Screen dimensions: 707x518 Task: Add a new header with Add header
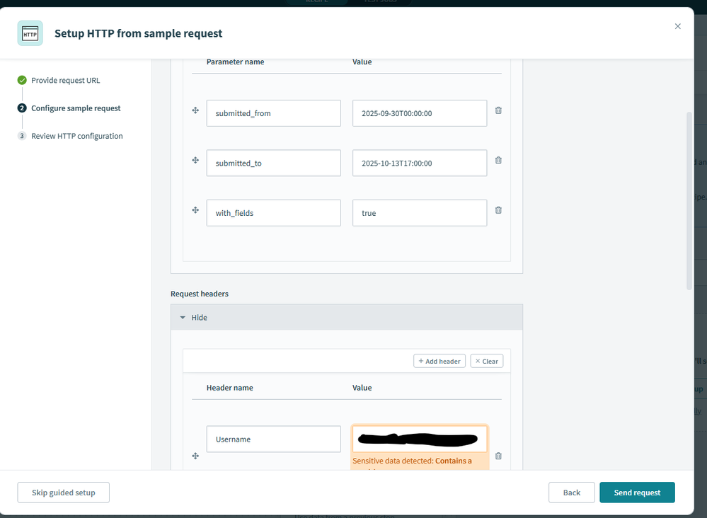pos(439,361)
